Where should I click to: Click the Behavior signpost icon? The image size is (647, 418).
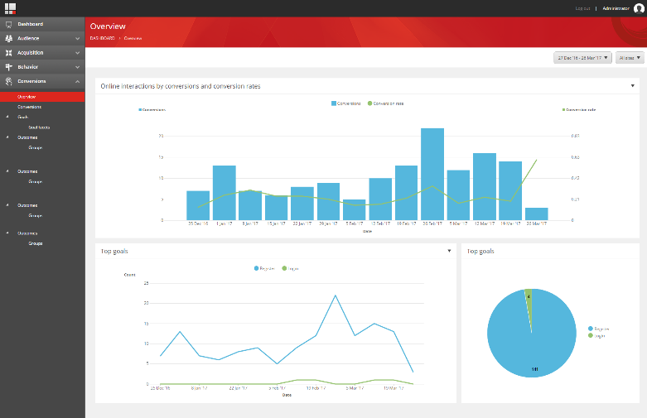(8, 67)
